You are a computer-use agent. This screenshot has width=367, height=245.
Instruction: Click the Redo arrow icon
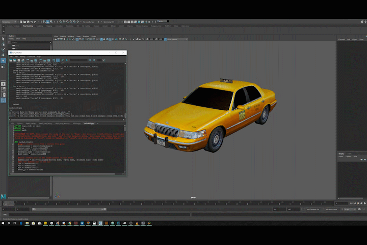click(35, 22)
